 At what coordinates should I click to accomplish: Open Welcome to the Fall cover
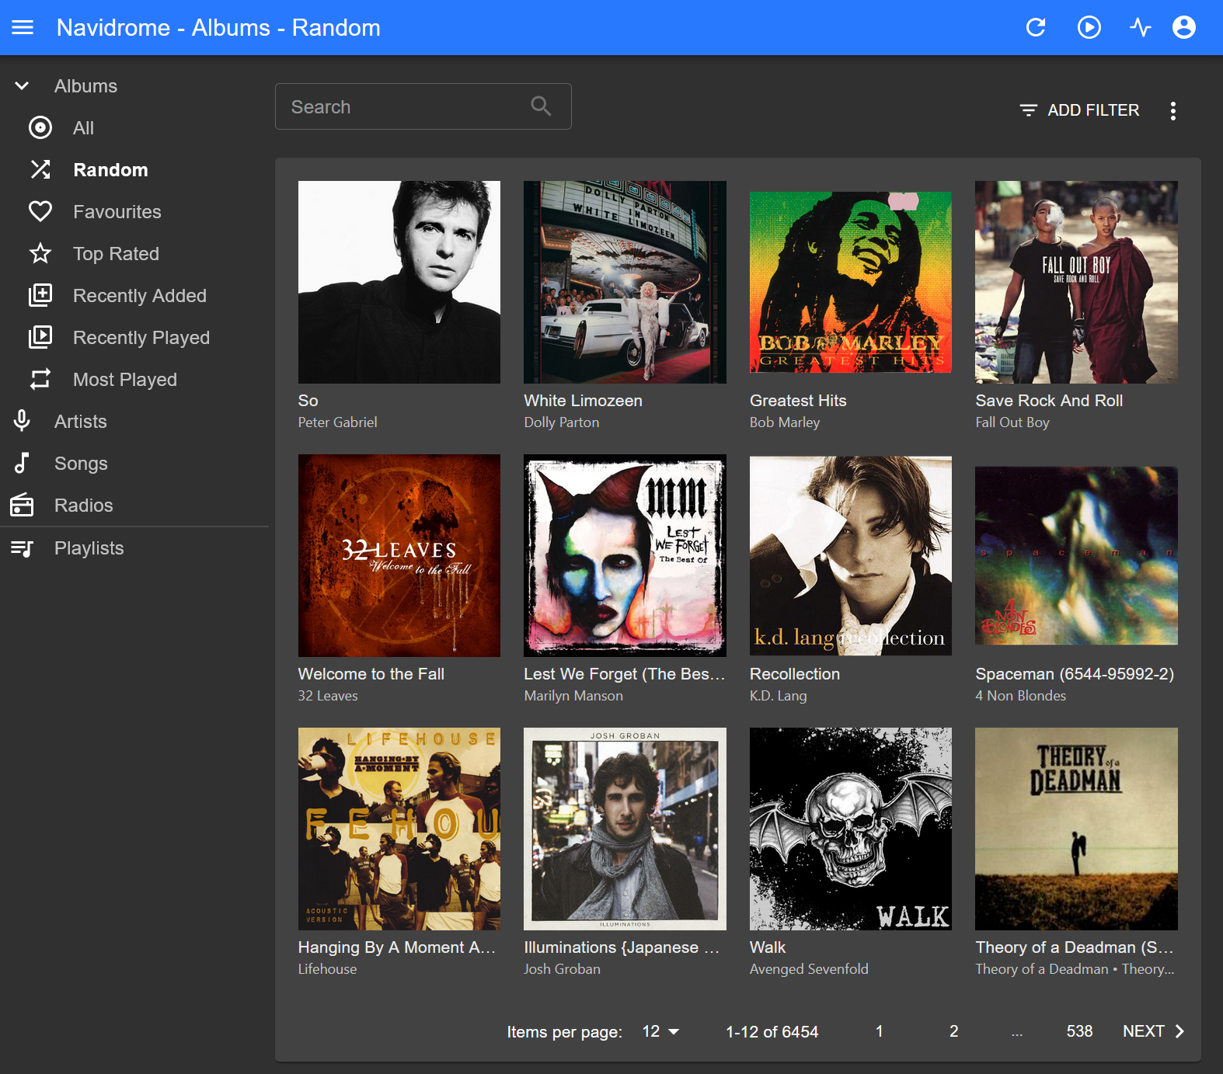(x=399, y=555)
